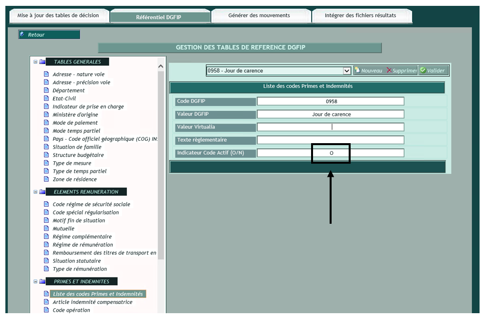Image resolution: width=482 pixels, height=321 pixels.
Task: Collapse the TABLES GENERALES tree section
Action: pos(35,62)
